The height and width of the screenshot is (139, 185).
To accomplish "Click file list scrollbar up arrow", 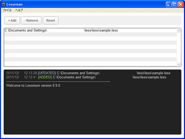I will (x=179, y=30).
